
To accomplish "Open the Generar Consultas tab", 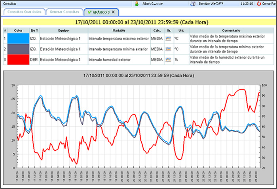I will click(x=65, y=12).
